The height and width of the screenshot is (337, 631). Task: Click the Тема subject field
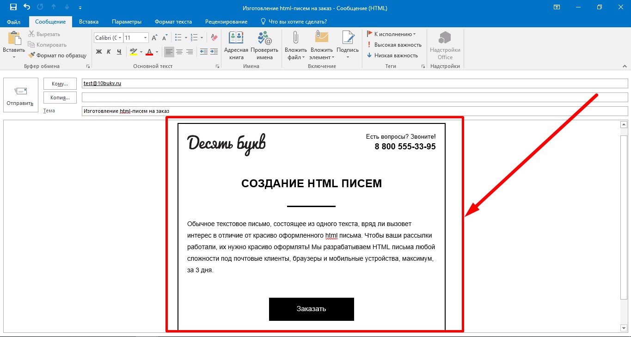pos(355,111)
